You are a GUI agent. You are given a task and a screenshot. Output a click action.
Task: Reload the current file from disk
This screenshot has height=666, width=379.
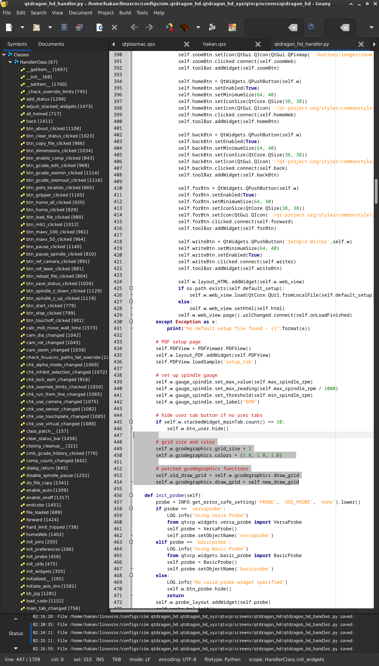click(x=100, y=27)
